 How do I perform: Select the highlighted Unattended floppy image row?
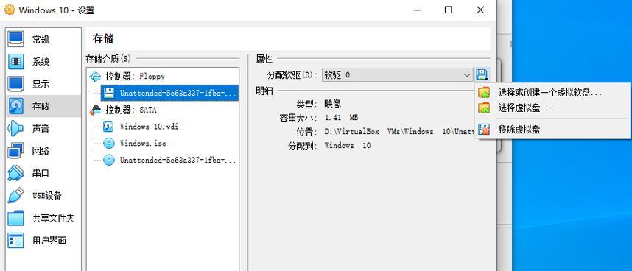[169, 93]
